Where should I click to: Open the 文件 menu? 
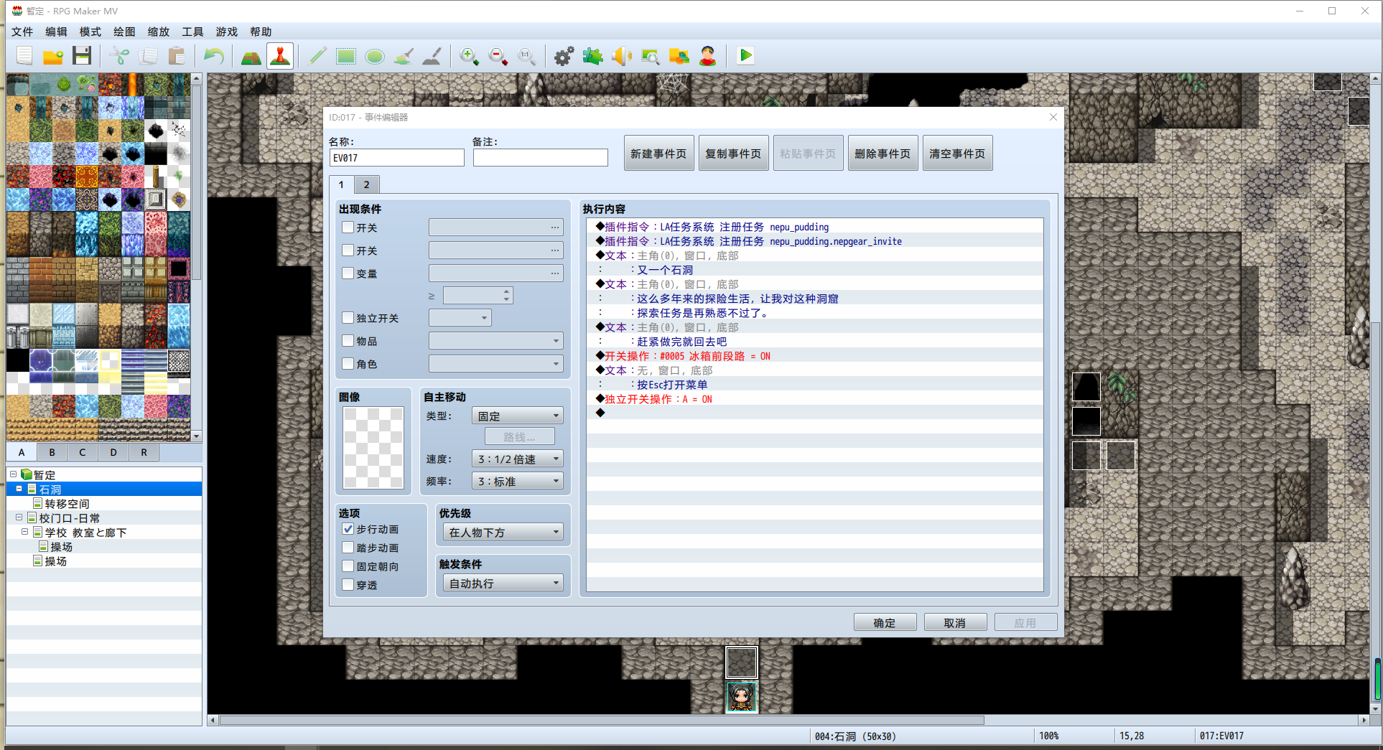tap(22, 32)
